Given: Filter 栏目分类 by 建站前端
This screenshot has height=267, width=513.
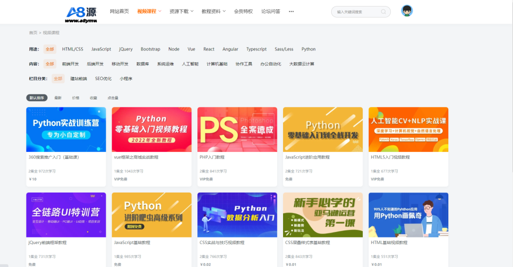Looking at the screenshot, I should coord(79,78).
